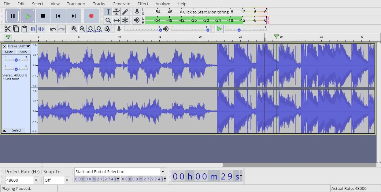Skip to End of track

[73, 16]
